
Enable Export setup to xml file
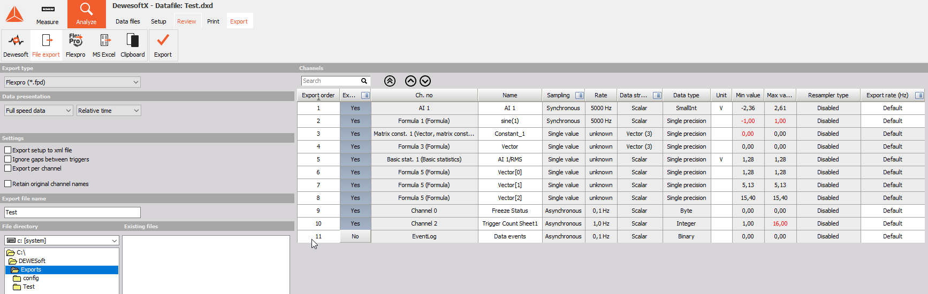8,150
